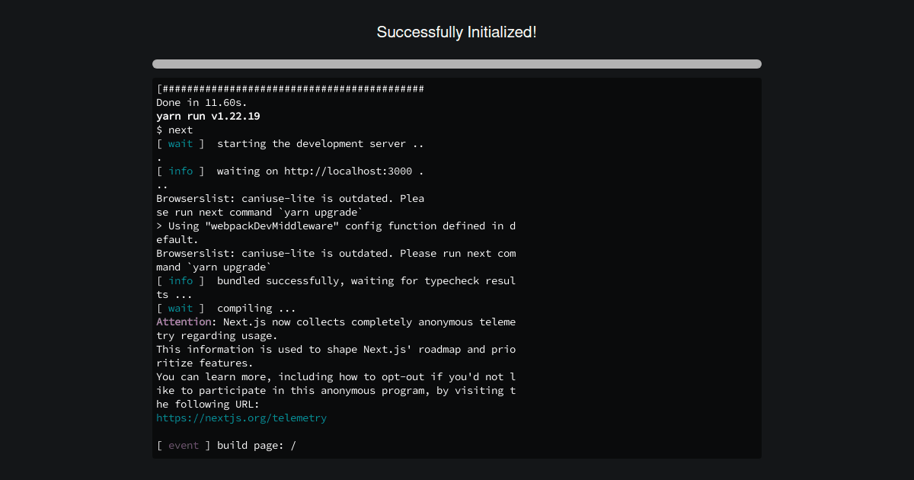Viewport: 914px width, 480px height.
Task: Click the Successfully Initialized heading
Action: [x=456, y=32]
